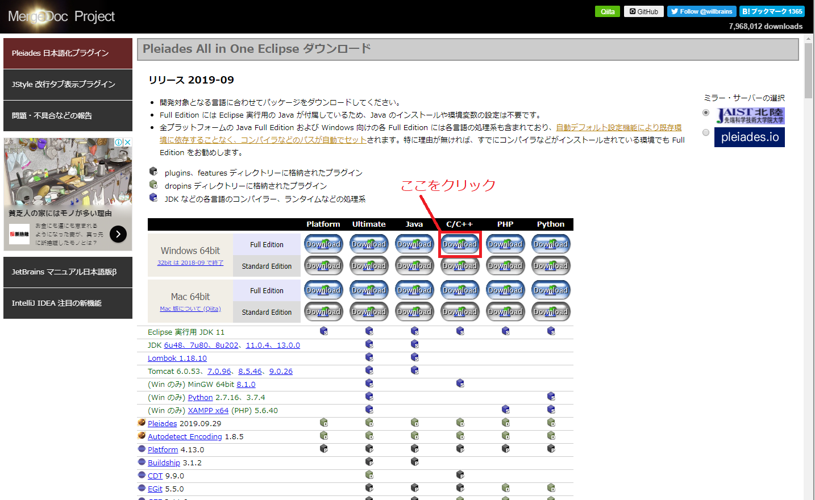Open the Qiita badge in the header
The image size is (815, 500).
(608, 11)
